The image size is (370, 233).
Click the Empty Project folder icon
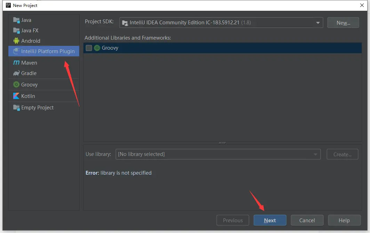pyautogui.click(x=16, y=108)
